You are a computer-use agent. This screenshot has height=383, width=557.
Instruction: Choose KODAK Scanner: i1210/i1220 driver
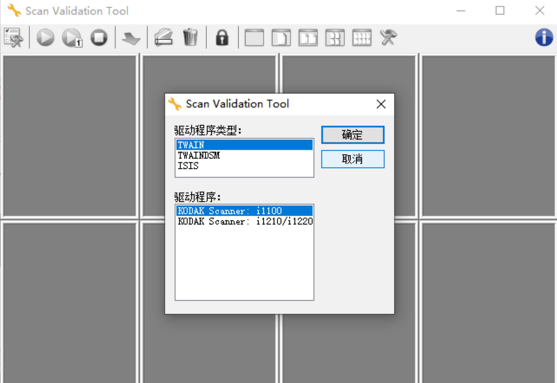(244, 221)
